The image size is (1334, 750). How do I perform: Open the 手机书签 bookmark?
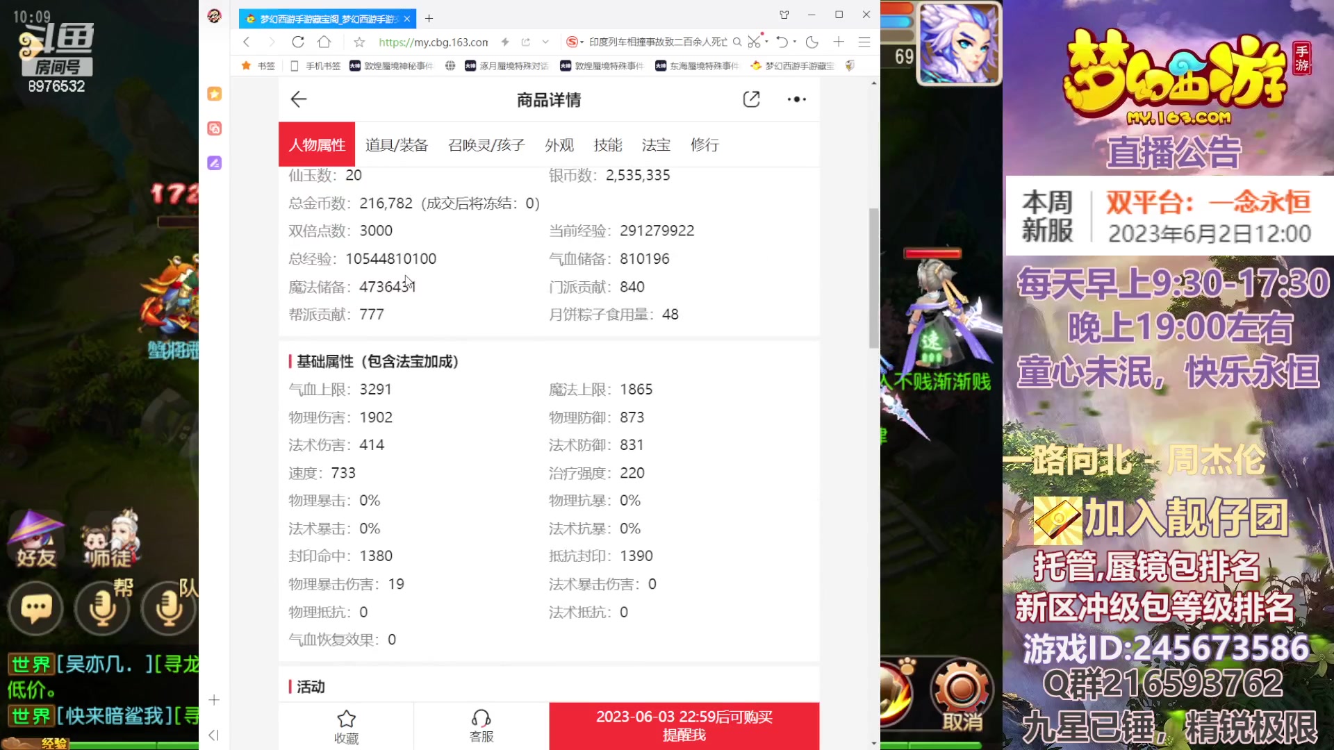click(x=315, y=66)
